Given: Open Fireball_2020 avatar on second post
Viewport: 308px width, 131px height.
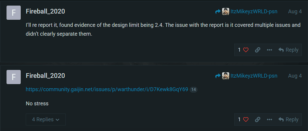Looking at the screenshot, I should click(14, 77).
